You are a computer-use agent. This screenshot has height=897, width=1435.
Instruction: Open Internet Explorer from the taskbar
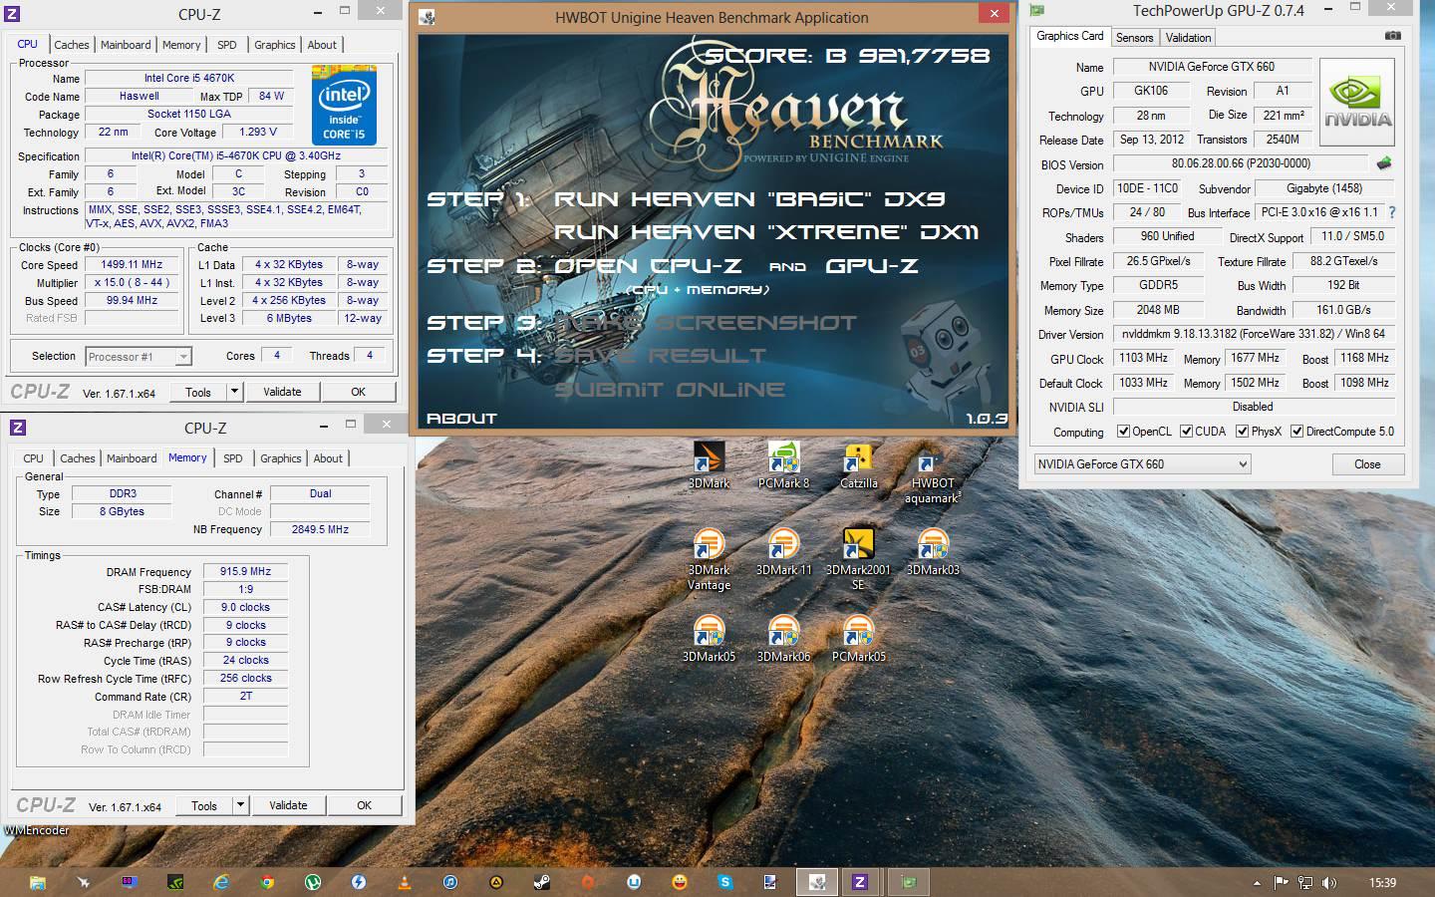tap(220, 882)
